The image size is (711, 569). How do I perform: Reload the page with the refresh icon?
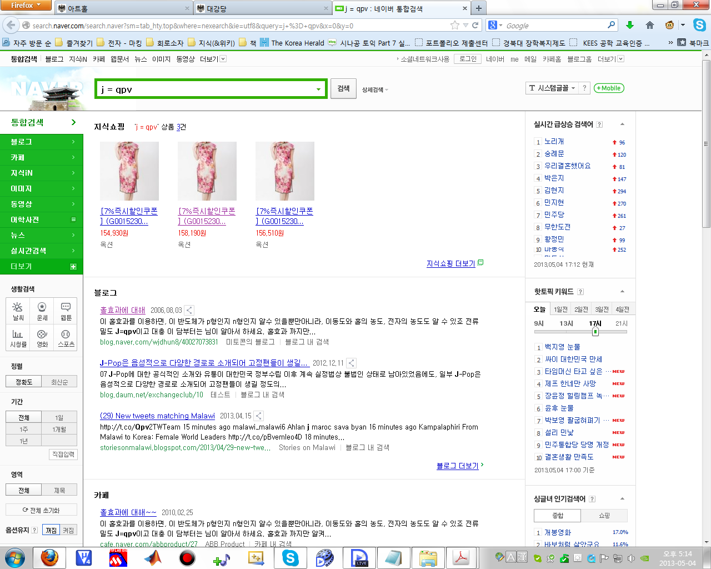click(x=475, y=25)
